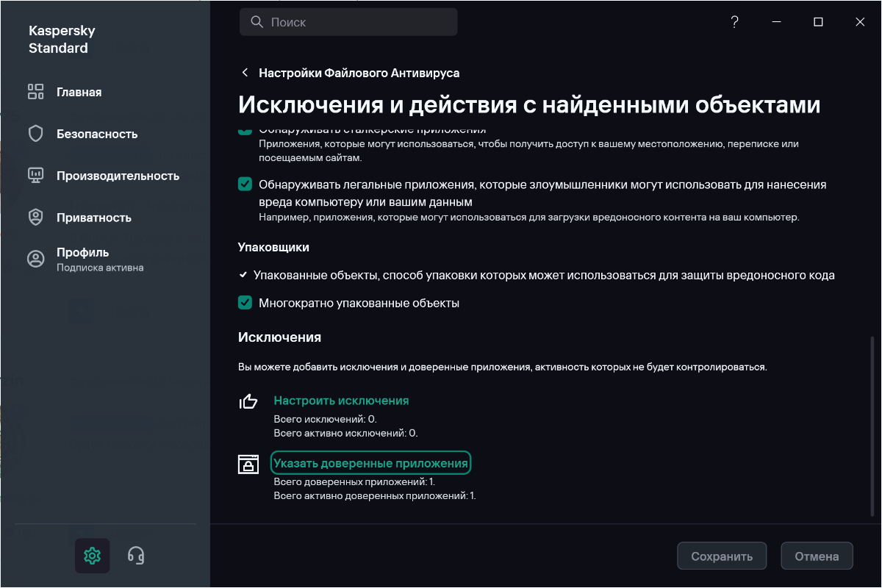This screenshot has width=882, height=588.
Task: Uncheck the detect legal applications checkbox
Action: click(245, 184)
